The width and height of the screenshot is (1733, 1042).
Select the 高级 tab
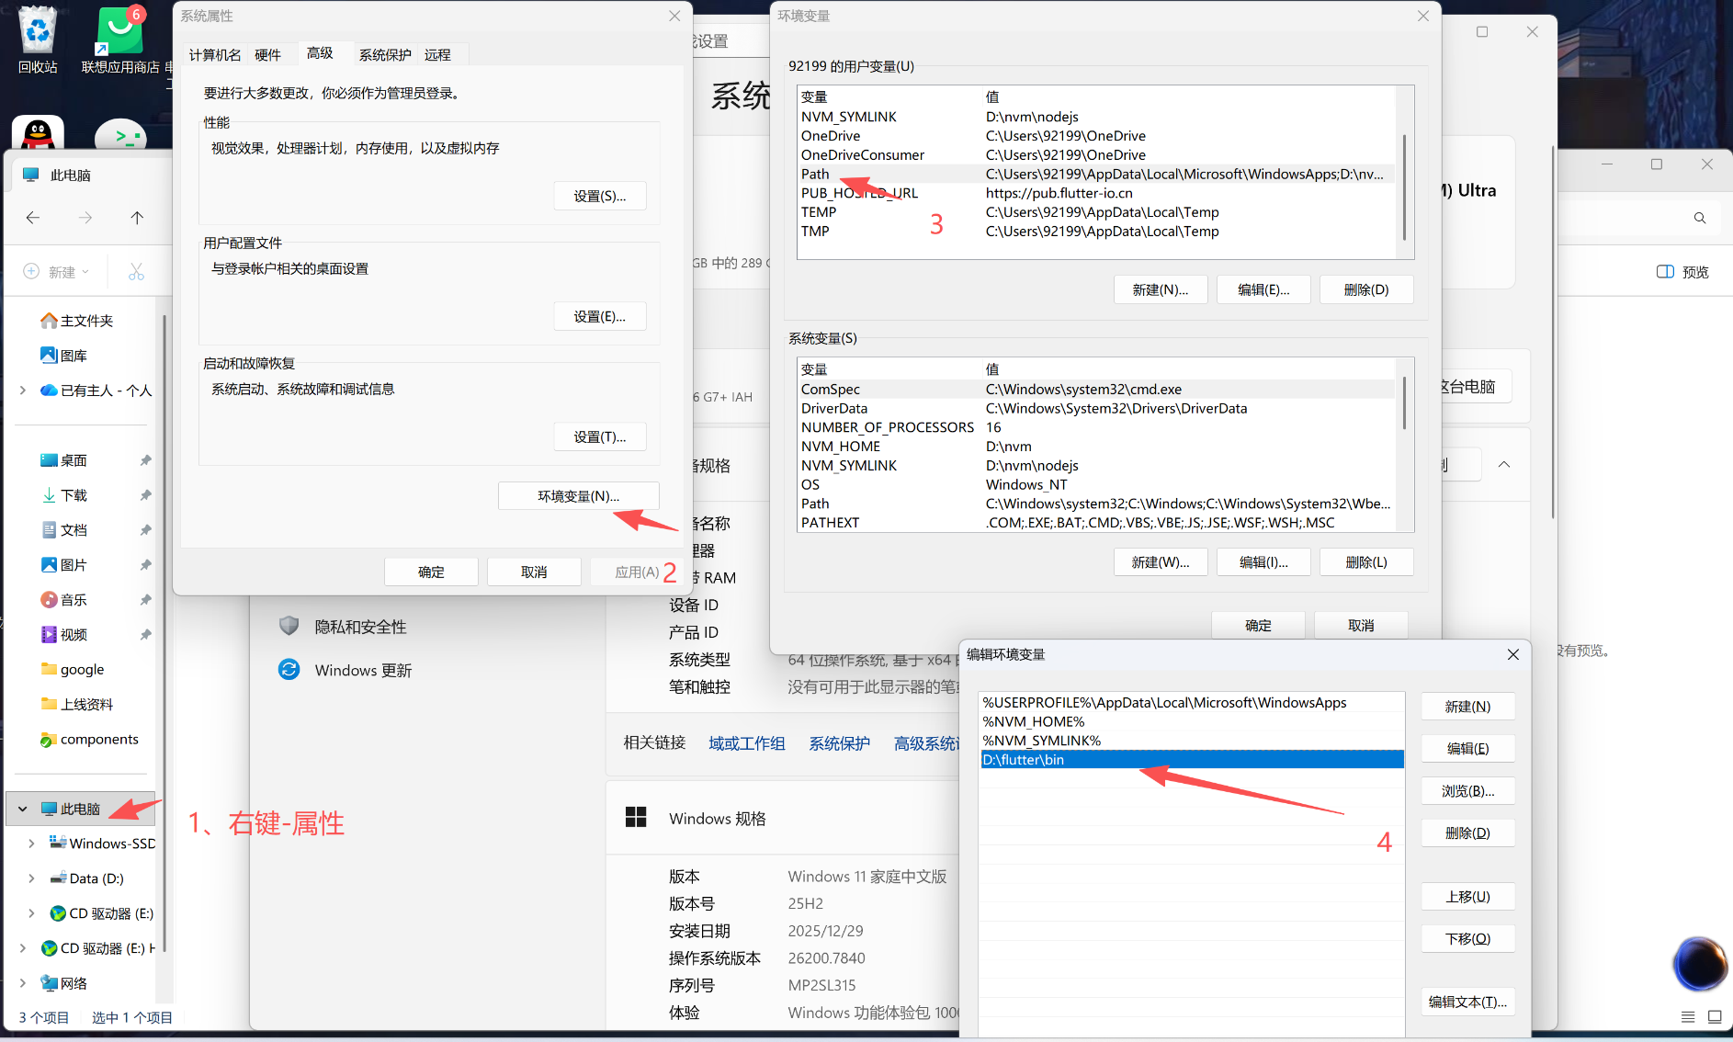tap(320, 53)
